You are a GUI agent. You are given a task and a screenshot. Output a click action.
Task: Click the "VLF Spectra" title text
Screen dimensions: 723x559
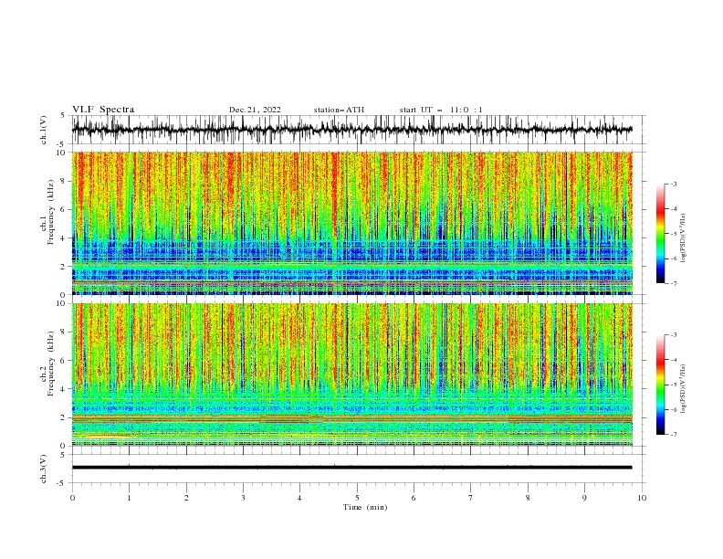click(x=103, y=110)
